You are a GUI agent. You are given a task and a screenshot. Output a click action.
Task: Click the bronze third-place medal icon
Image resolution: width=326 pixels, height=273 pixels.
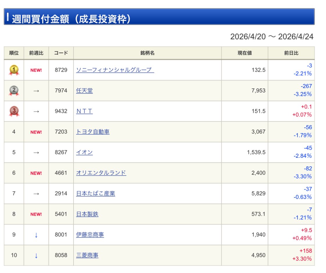(x=14, y=111)
